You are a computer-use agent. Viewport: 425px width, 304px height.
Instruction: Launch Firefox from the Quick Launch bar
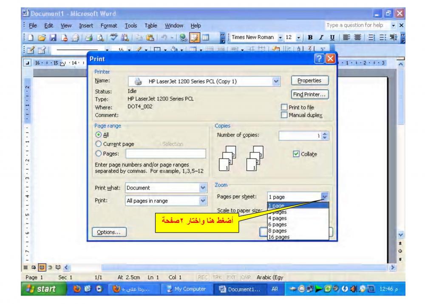pos(77,289)
